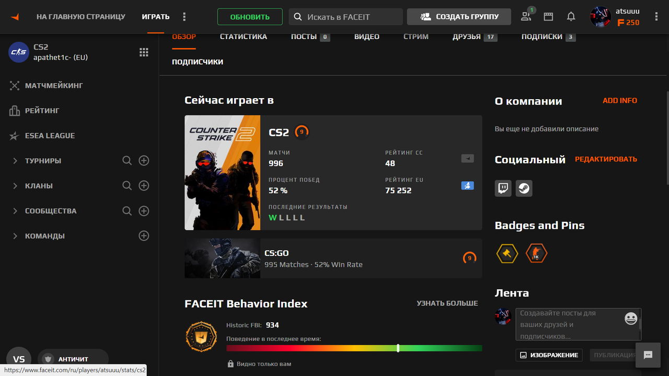
Task: Open the emoji picker in the post composer
Action: pyautogui.click(x=631, y=318)
